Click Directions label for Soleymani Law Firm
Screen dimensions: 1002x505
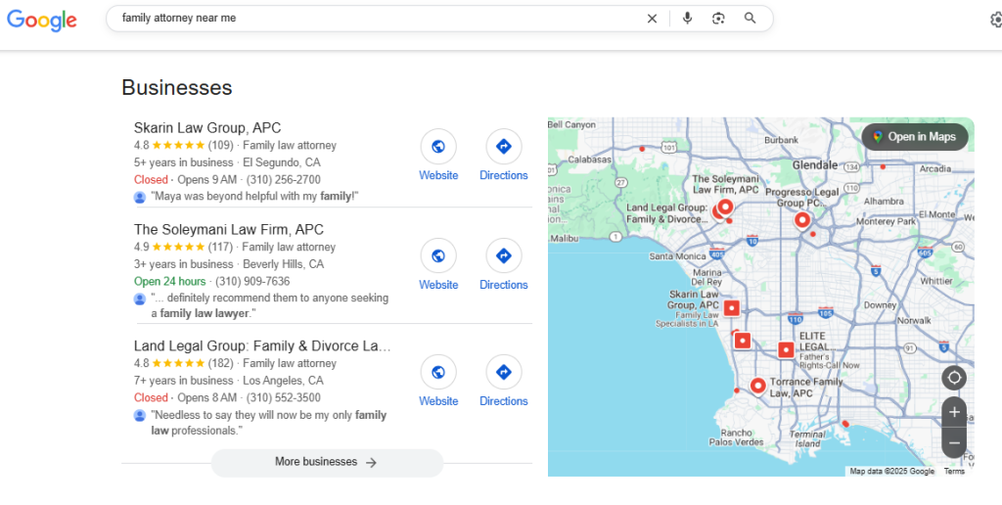[x=504, y=285]
